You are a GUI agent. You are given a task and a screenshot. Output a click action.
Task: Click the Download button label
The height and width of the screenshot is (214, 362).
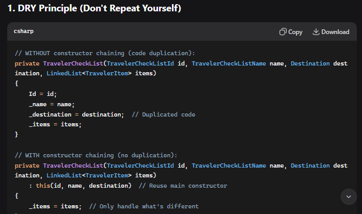[335, 32]
